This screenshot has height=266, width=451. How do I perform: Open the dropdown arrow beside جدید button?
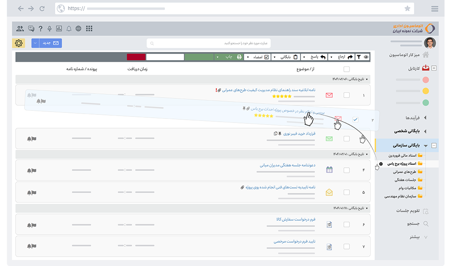point(35,43)
